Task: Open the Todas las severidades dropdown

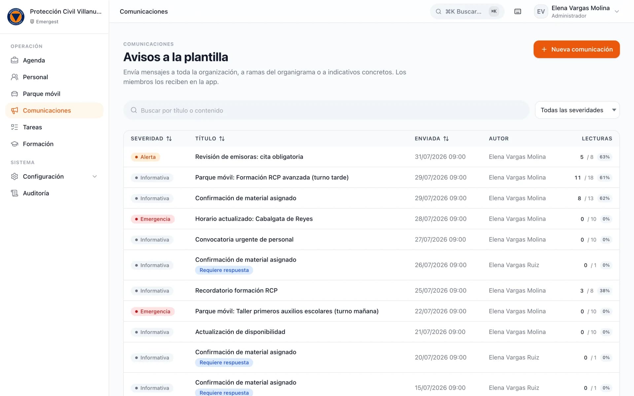Action: (577, 110)
